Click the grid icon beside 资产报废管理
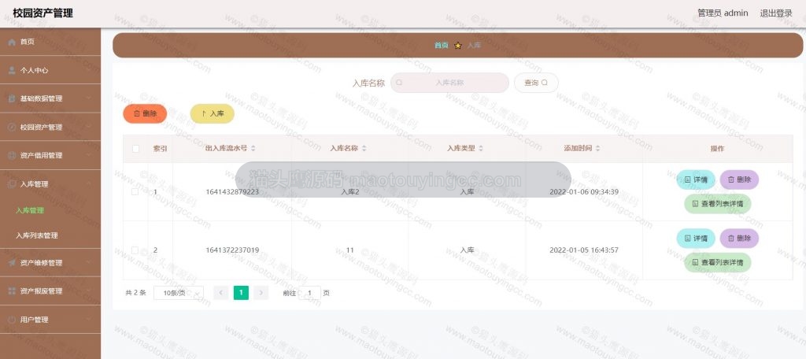The width and height of the screenshot is (806, 359). (x=12, y=291)
